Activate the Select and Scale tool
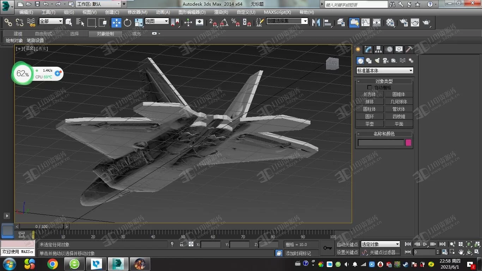 (139, 22)
